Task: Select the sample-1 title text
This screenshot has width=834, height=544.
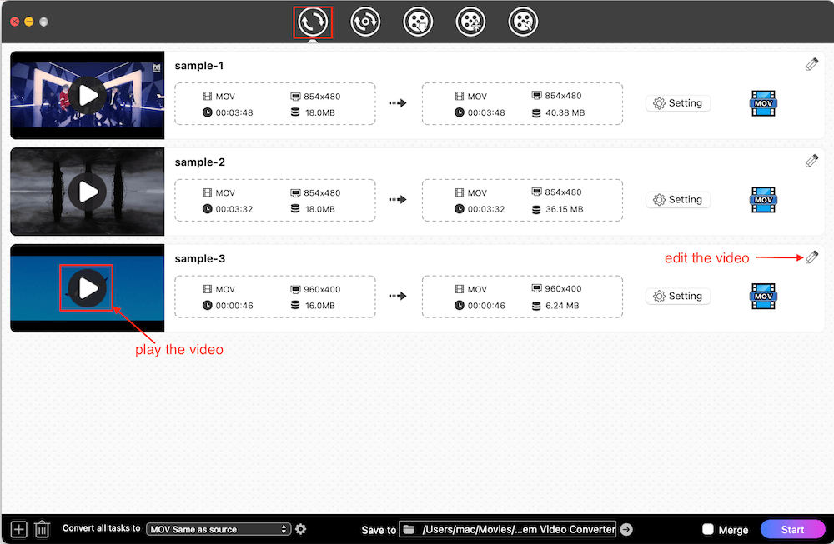Action: [199, 66]
